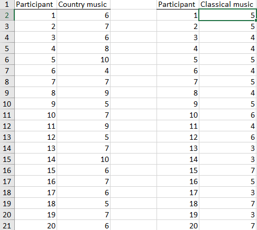Select Classical music value for participant 20
This screenshot has height=230, width=257.
(x=228, y=226)
